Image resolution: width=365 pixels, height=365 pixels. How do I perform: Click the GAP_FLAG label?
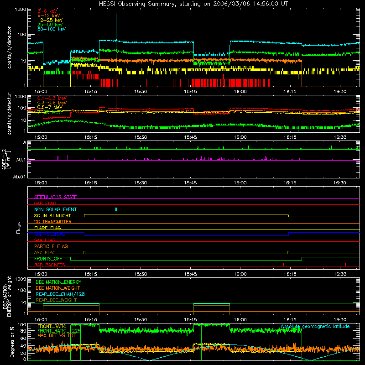point(45,203)
